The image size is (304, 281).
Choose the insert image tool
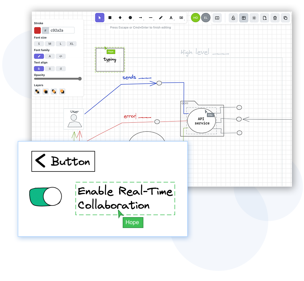click(181, 18)
